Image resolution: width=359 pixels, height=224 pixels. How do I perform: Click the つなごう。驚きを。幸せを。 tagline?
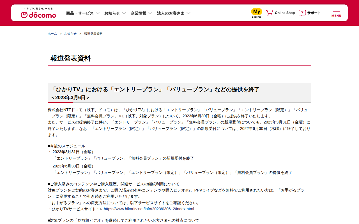[39, 8]
